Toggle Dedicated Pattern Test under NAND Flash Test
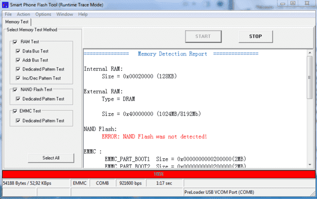 18,99
